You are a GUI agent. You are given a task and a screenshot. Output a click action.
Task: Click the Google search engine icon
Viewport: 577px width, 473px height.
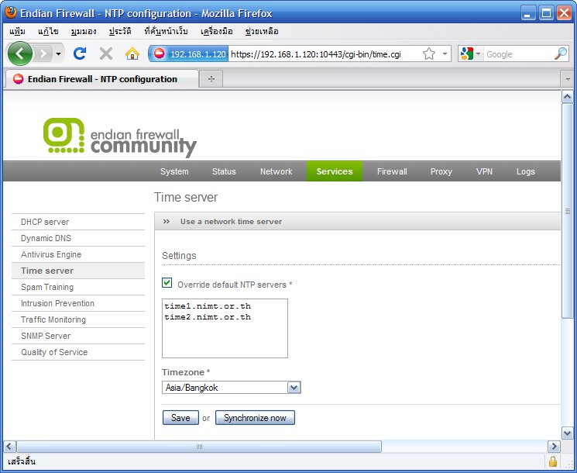466,54
